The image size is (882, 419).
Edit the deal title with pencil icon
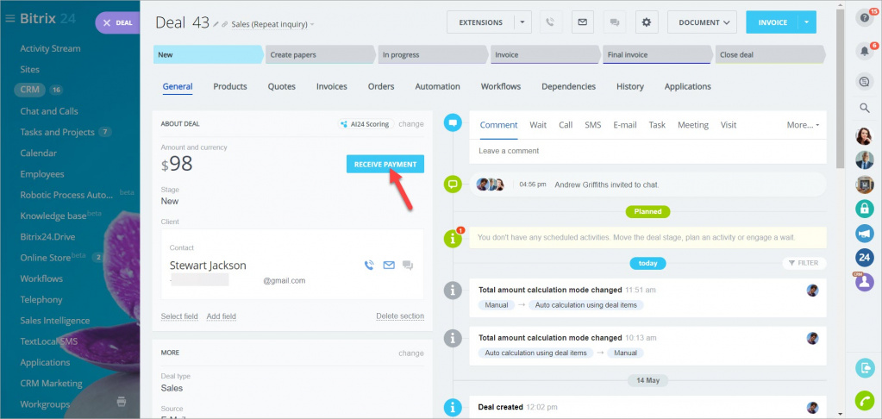pyautogui.click(x=216, y=24)
